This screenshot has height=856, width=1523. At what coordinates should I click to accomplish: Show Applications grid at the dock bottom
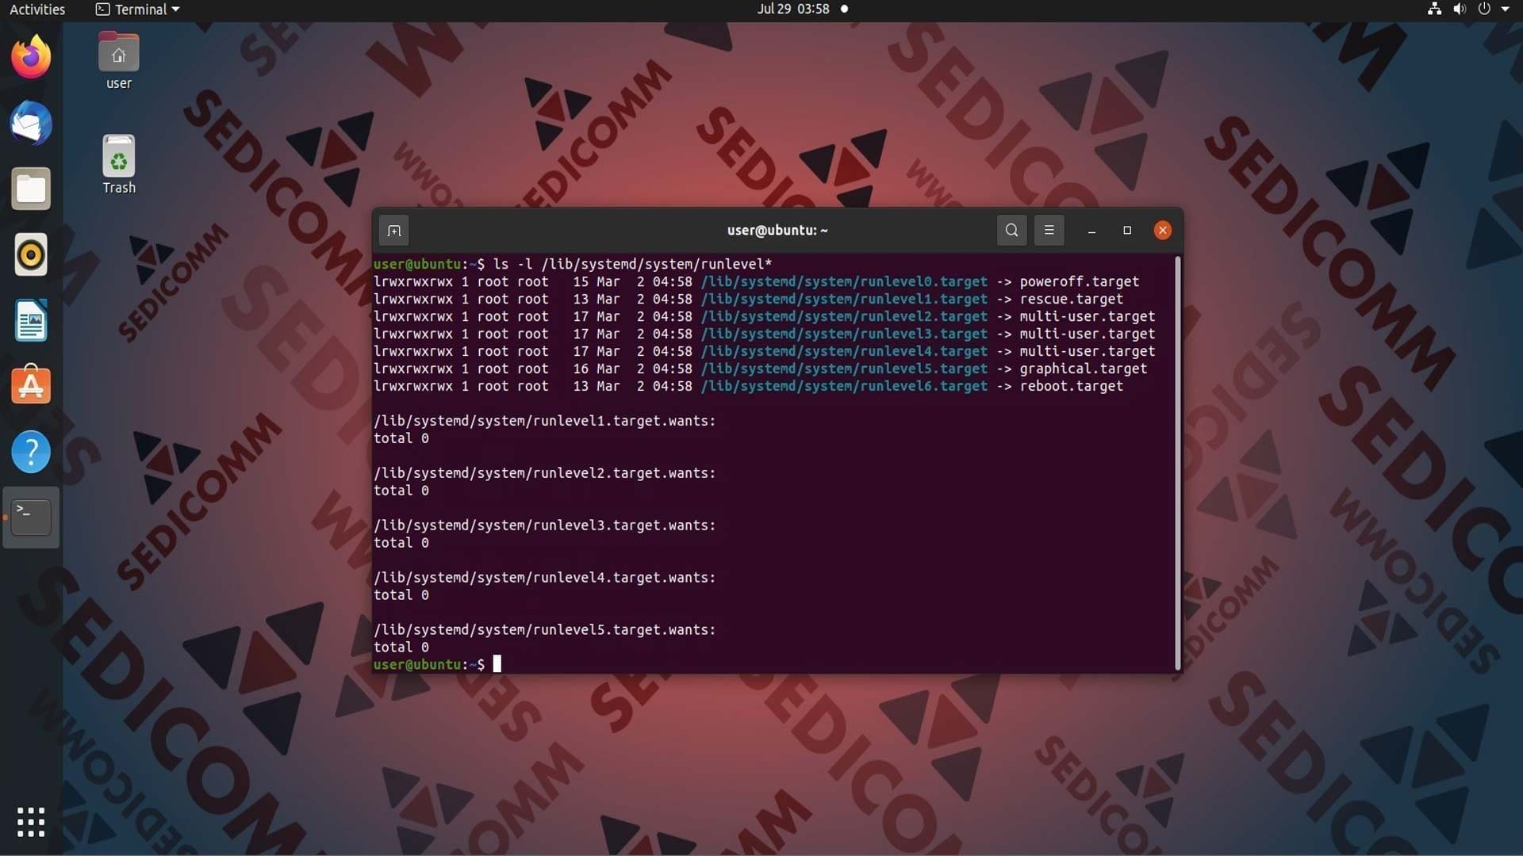(x=31, y=822)
